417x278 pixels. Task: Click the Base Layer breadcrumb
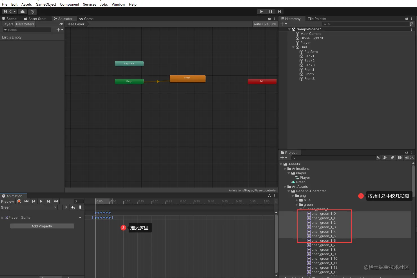coord(75,24)
